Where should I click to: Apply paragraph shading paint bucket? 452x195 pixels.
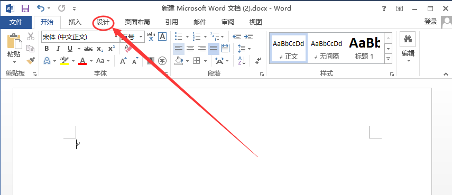point(179,61)
